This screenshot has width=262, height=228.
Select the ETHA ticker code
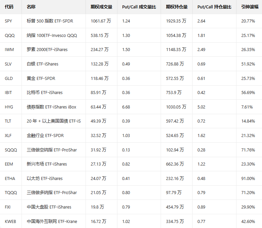[x=10, y=179]
